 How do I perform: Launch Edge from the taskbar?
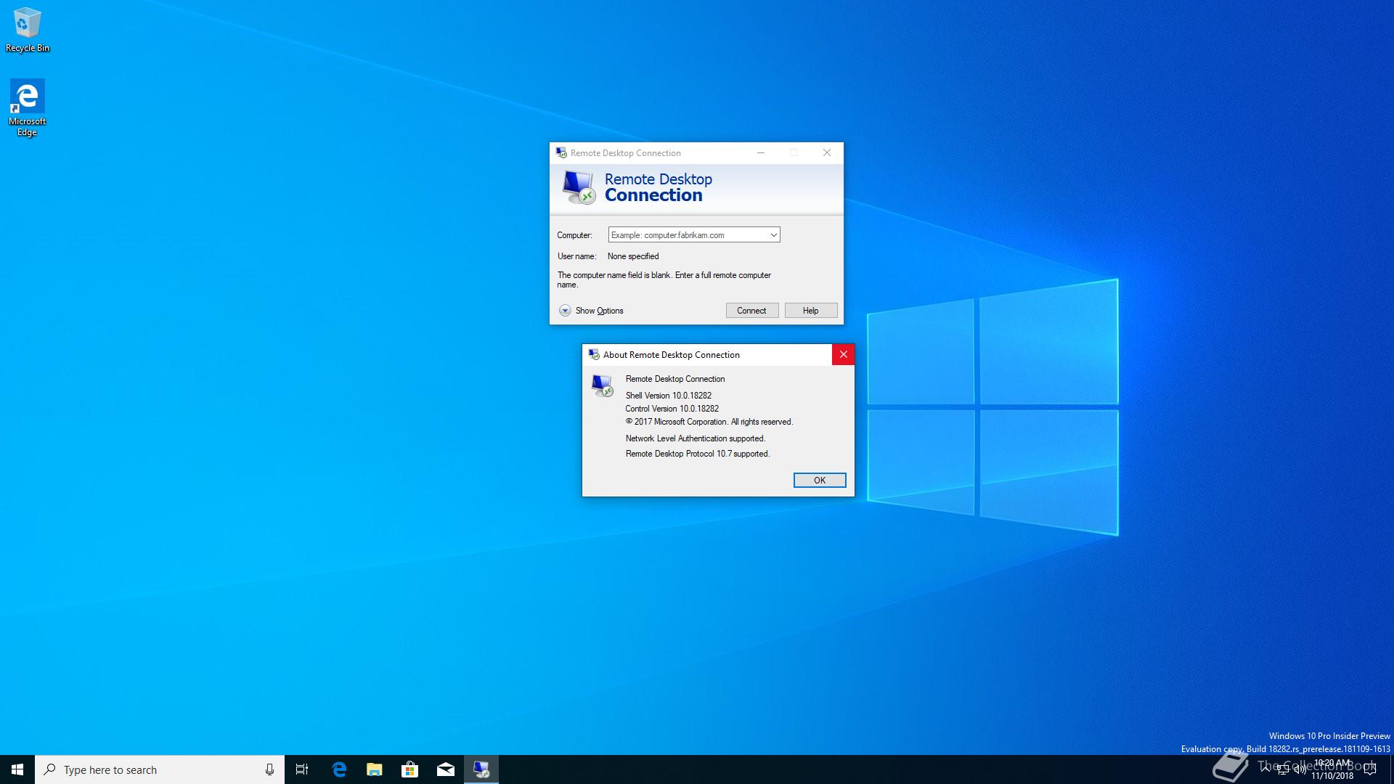coord(339,769)
